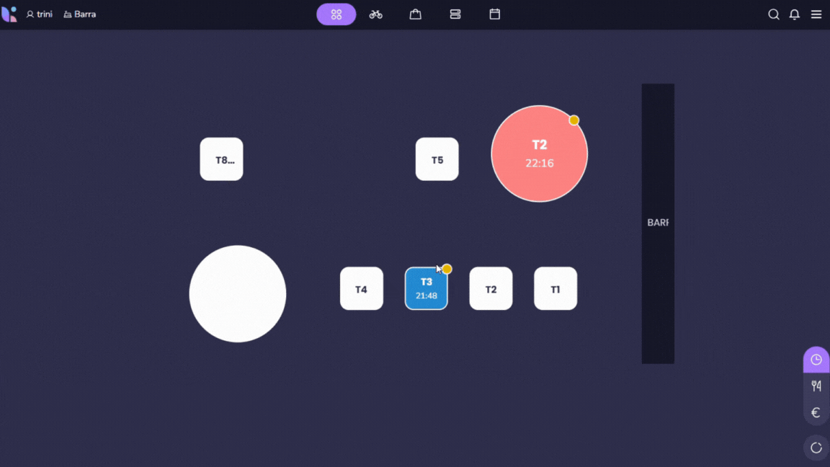Open blue table T3 at 21:48
Image resolution: width=830 pixels, height=467 pixels.
point(426,288)
